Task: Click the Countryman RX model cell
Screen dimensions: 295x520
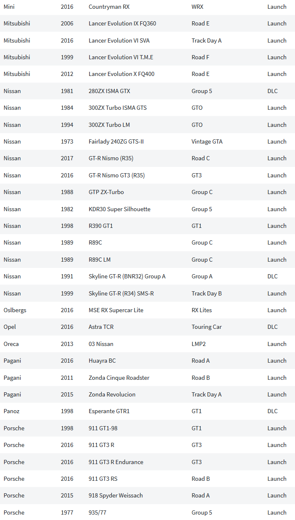Action: coord(109,7)
